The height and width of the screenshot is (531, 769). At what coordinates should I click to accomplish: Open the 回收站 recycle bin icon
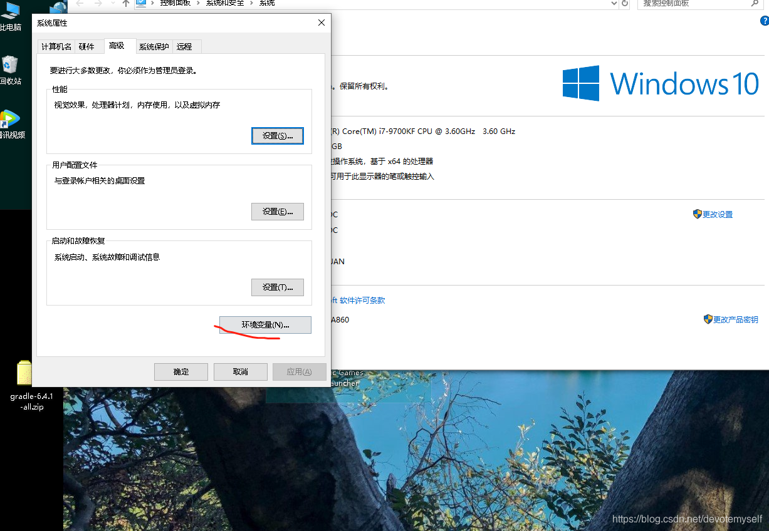[x=10, y=70]
